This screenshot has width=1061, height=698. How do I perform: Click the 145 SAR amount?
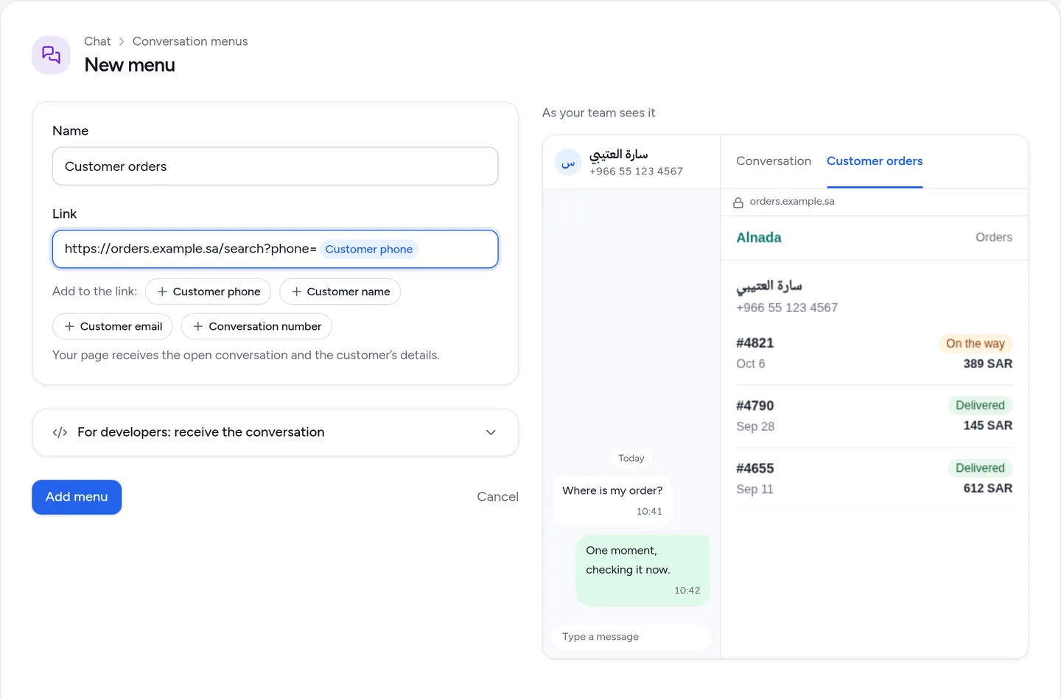click(x=988, y=426)
